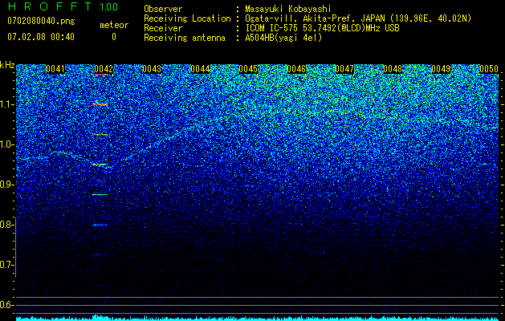Image resolution: width=505 pixels, height=321 pixels.
Task: Select the 0702080040.png file name
Action: tap(41, 21)
